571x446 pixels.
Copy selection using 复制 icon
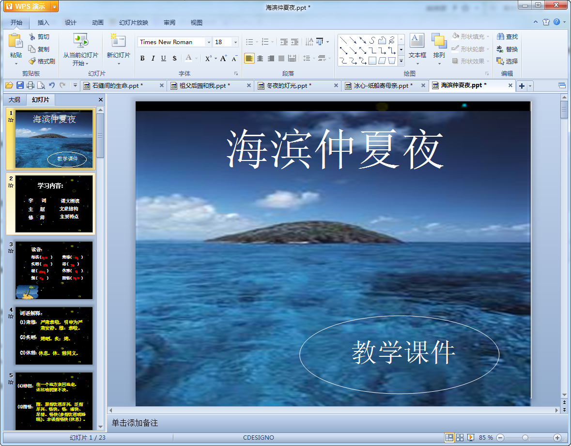pos(39,49)
